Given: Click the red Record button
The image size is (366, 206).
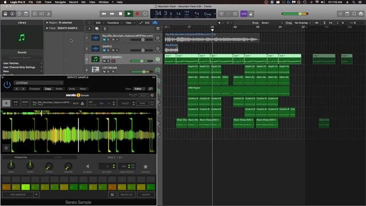Looking at the screenshot, I should point(137,14).
